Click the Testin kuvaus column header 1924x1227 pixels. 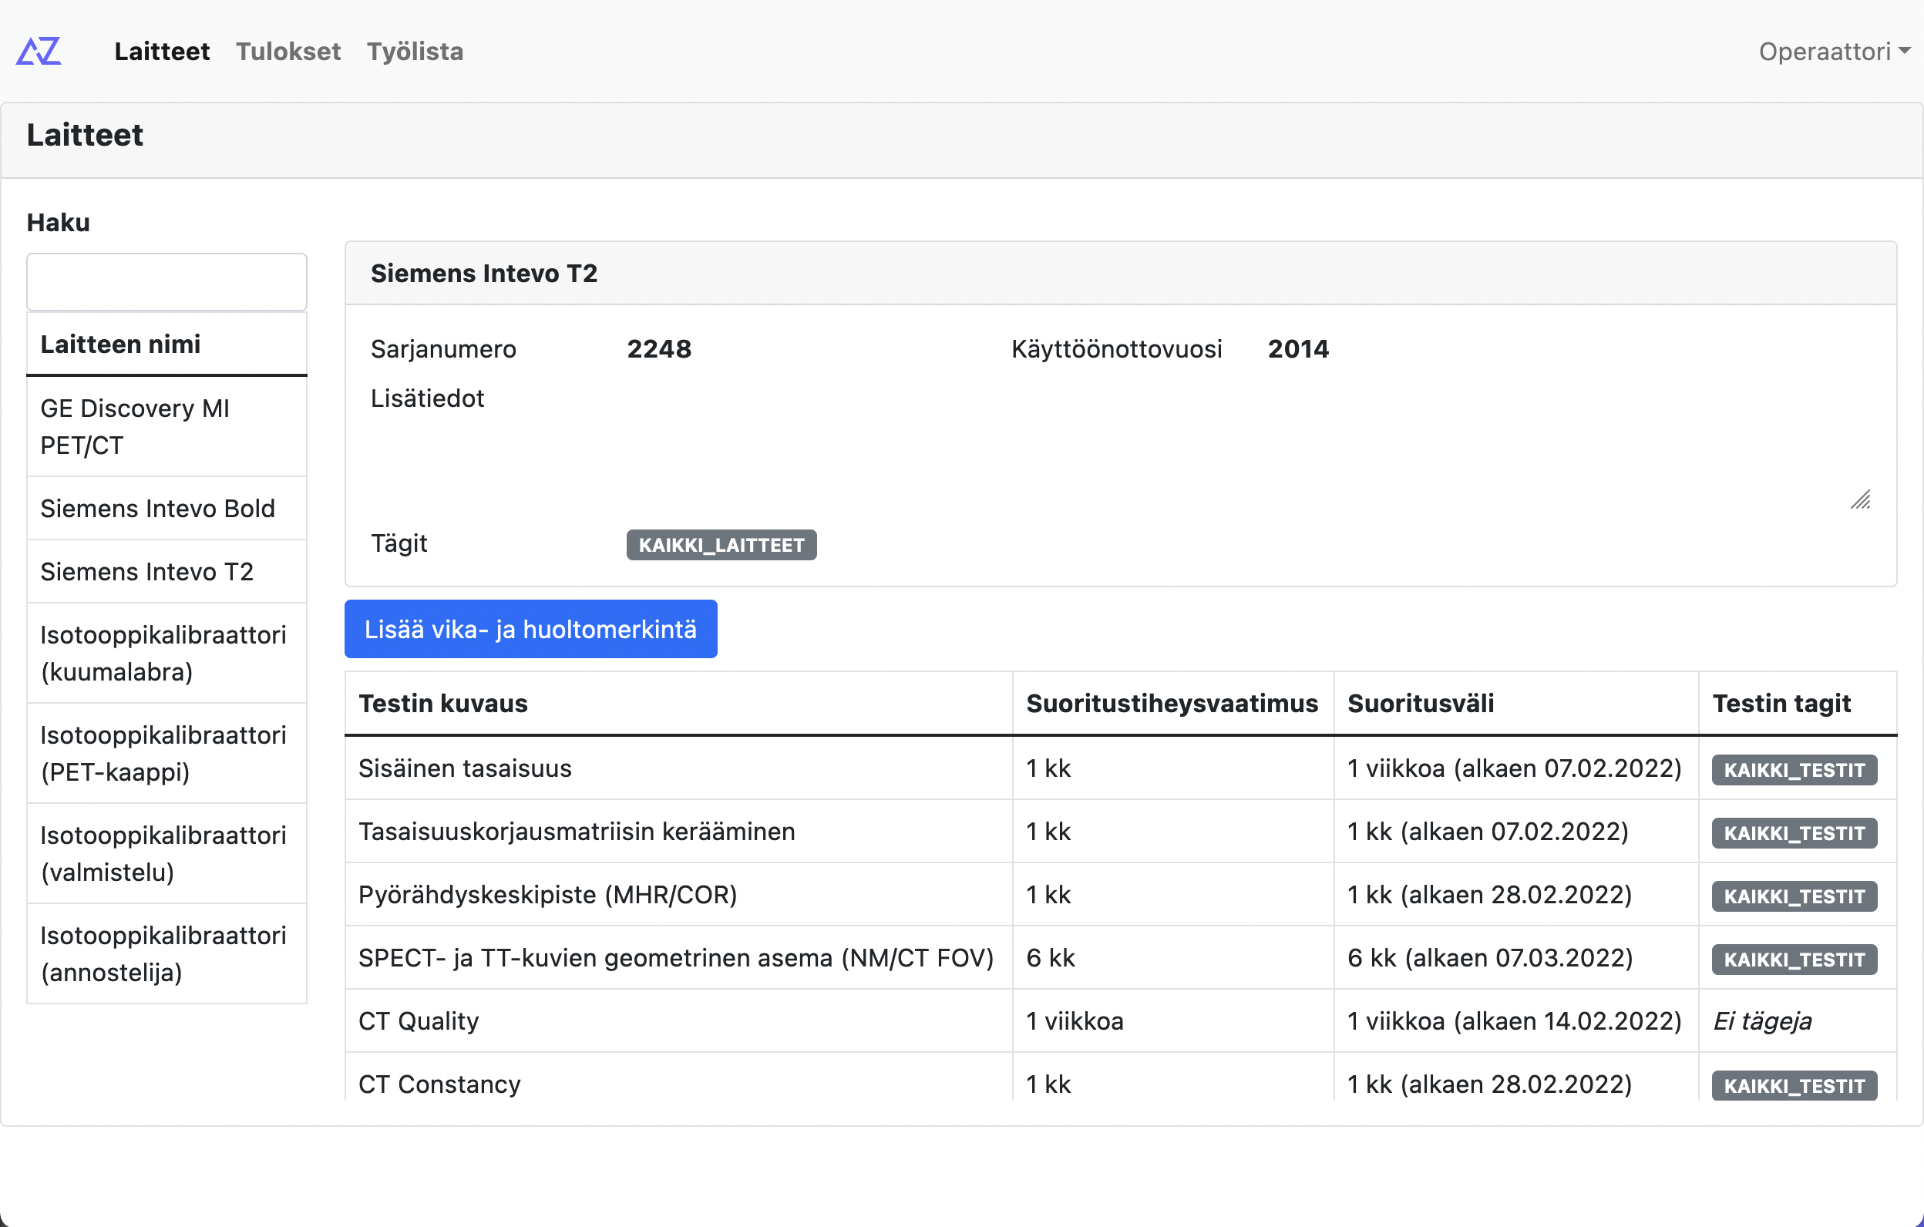click(x=678, y=703)
